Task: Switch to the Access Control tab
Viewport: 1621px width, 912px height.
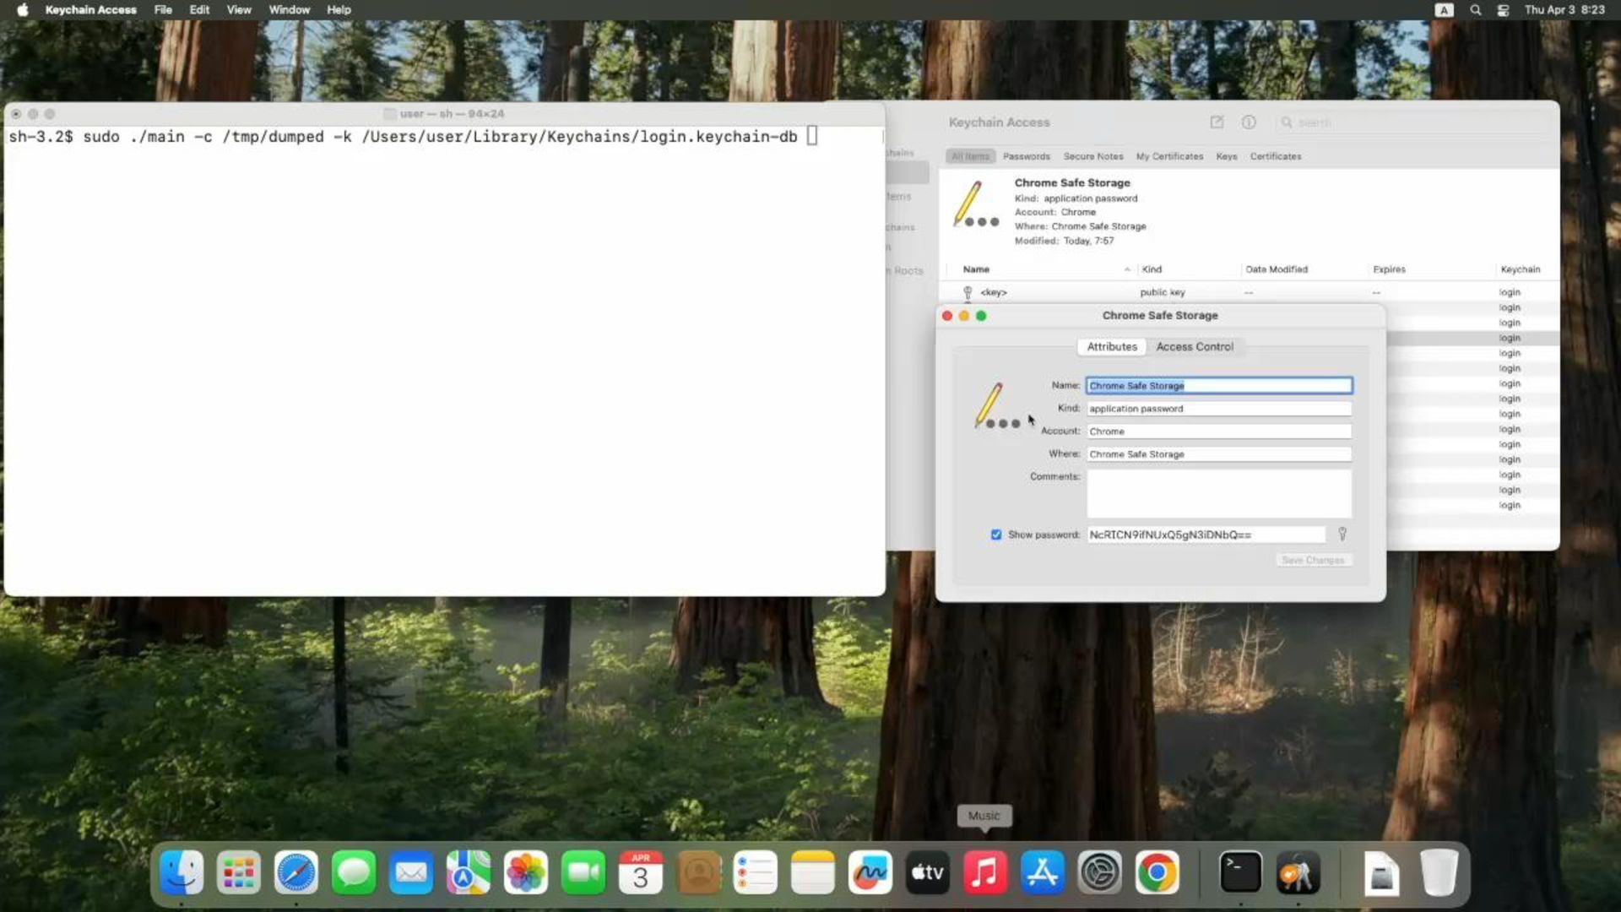Action: pyautogui.click(x=1195, y=347)
